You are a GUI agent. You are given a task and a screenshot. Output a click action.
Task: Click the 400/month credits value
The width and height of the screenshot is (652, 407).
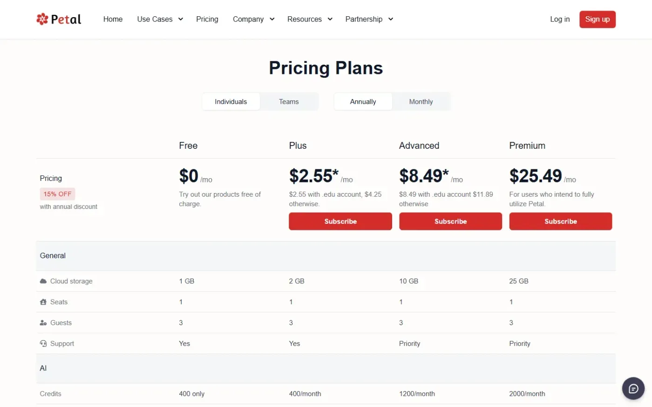(305, 394)
